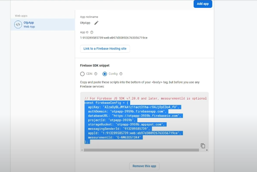The image size is (257, 172).
Task: Select the Config radio button
Action: pyautogui.click(x=105, y=74)
